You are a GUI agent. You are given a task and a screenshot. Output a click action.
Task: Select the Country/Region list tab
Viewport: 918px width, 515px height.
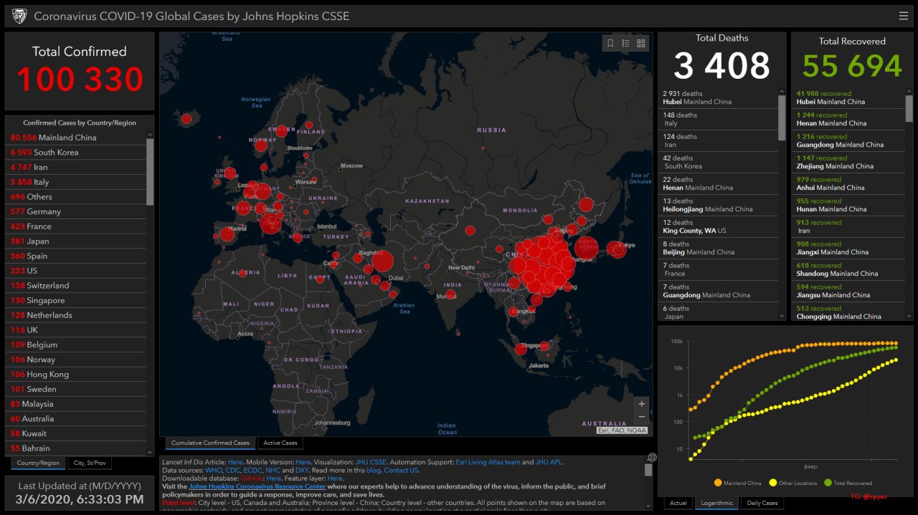point(38,463)
